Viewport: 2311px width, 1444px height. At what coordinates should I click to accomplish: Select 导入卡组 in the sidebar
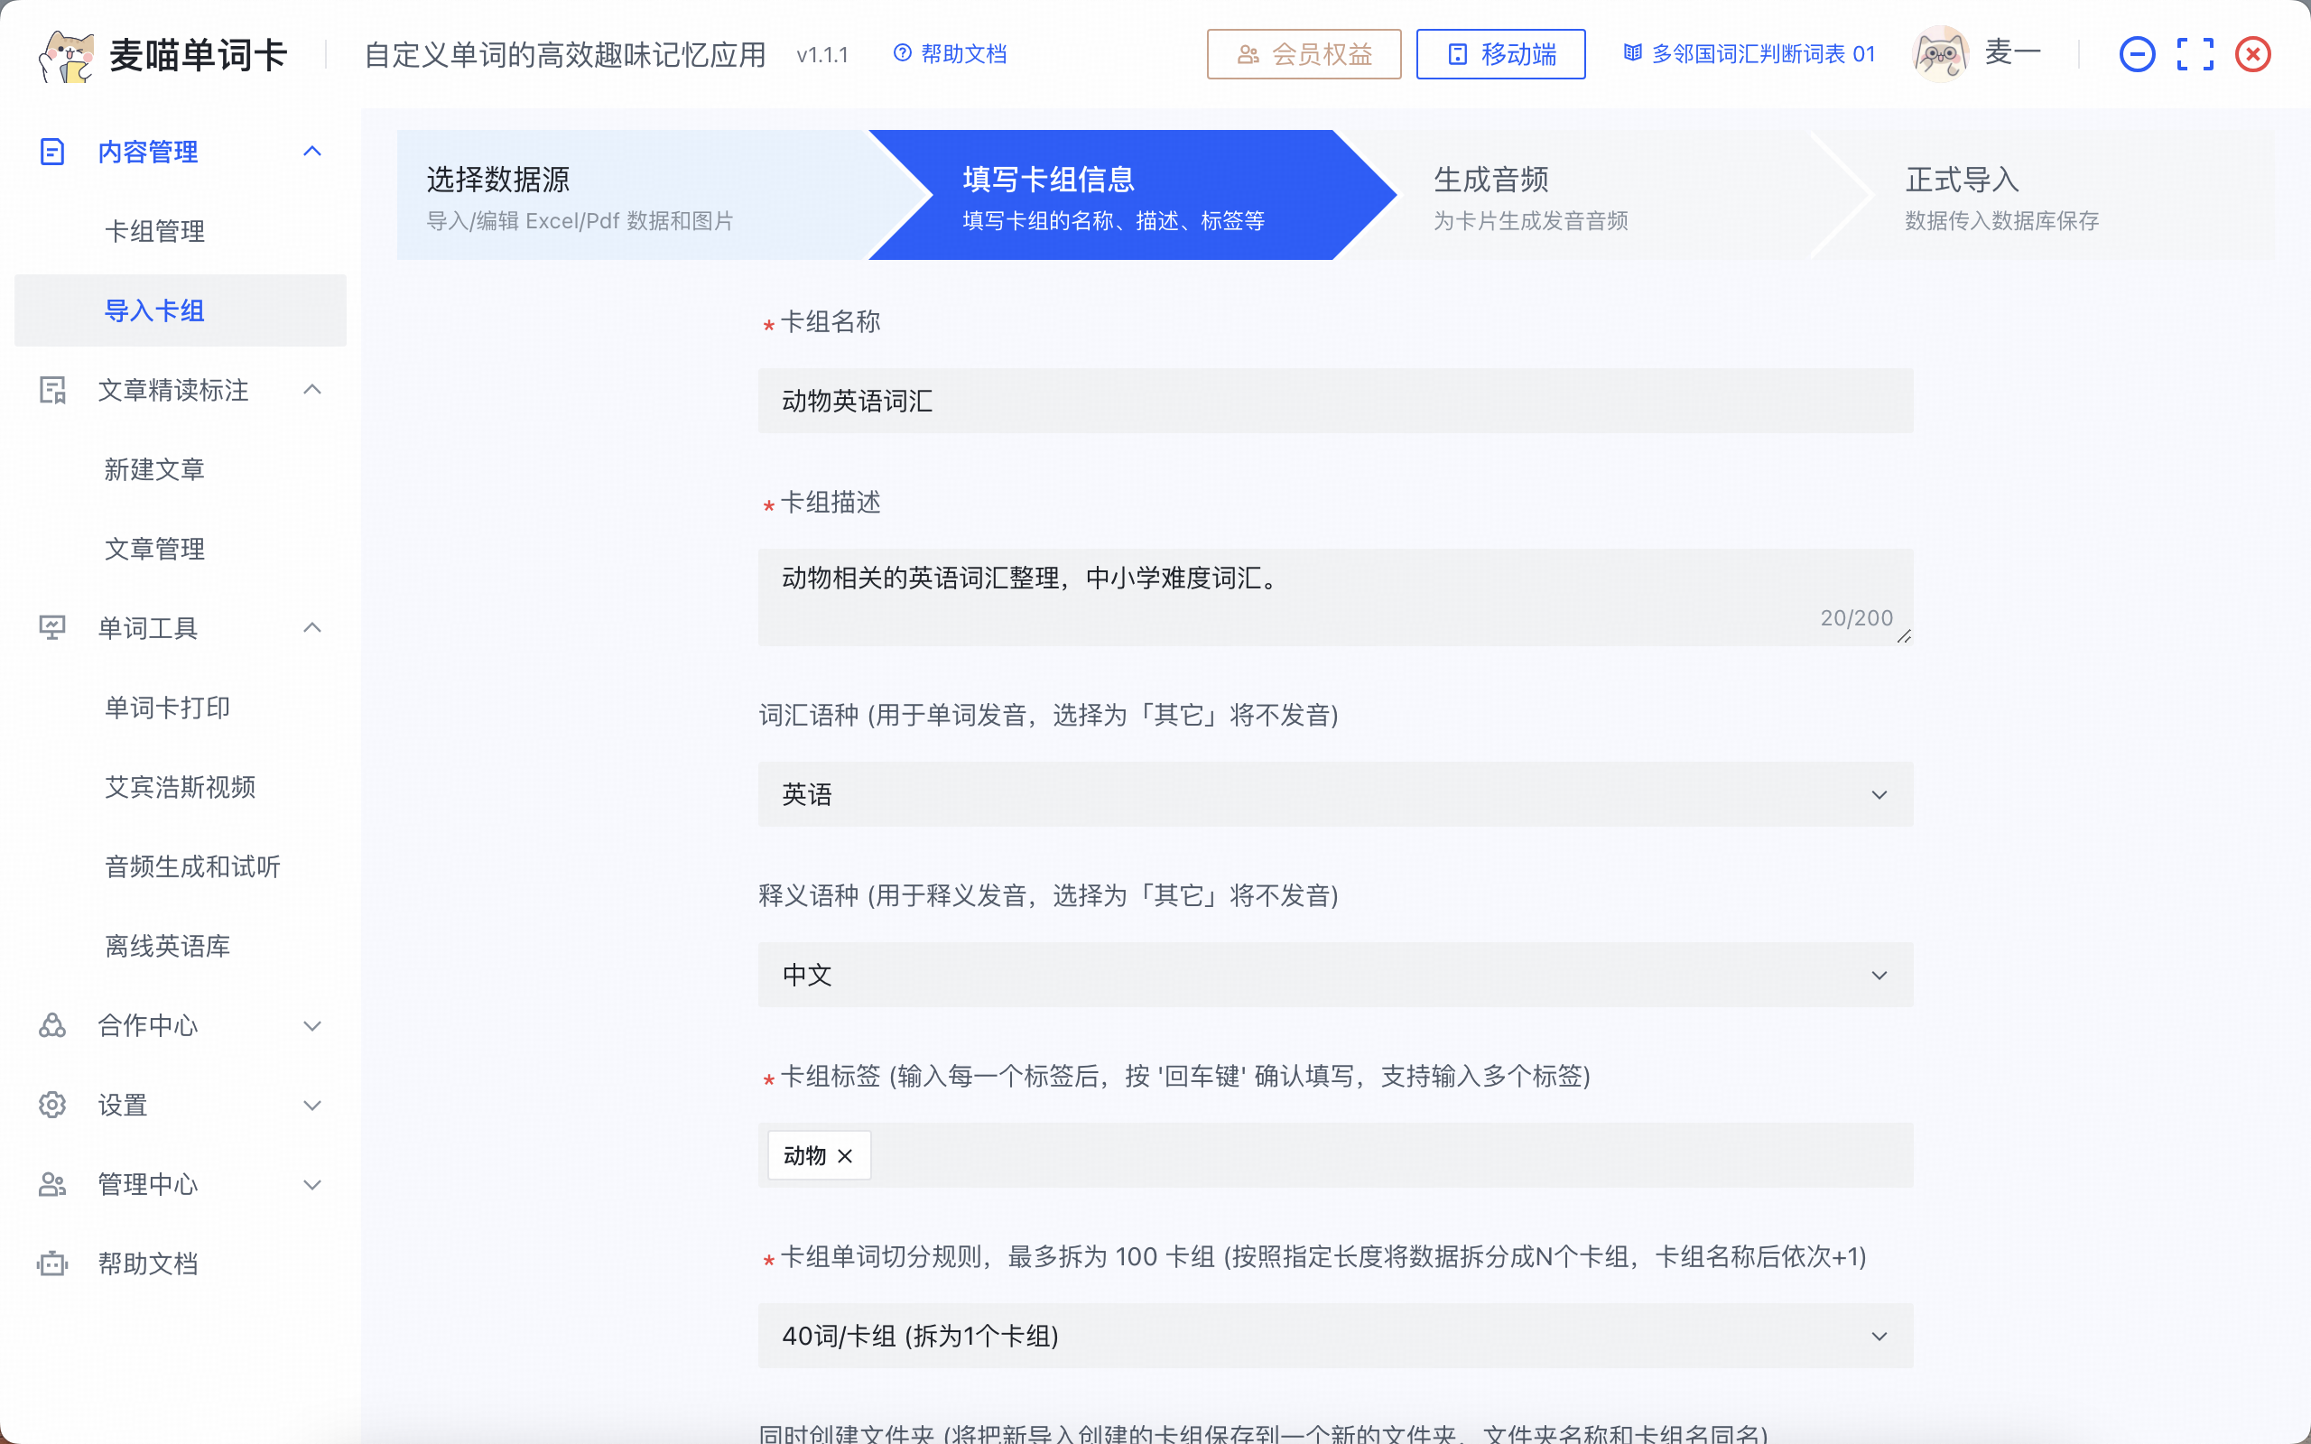[x=154, y=310]
